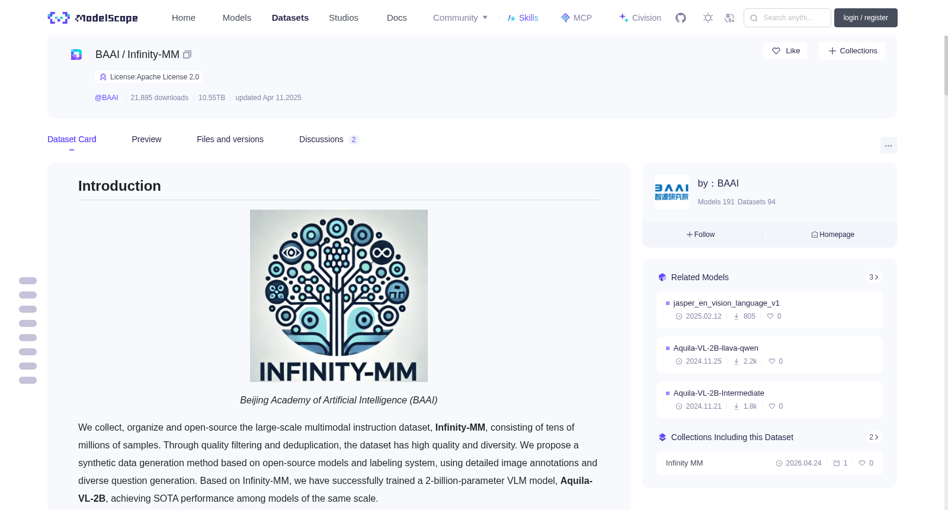This screenshot has height=510, width=948.
Task: Open the MCP link
Action: click(x=576, y=18)
